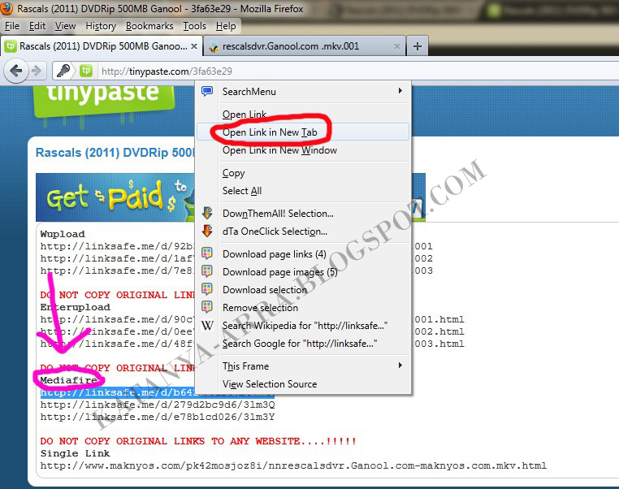Choose Remove selection entry
619x489 pixels.
click(303, 307)
